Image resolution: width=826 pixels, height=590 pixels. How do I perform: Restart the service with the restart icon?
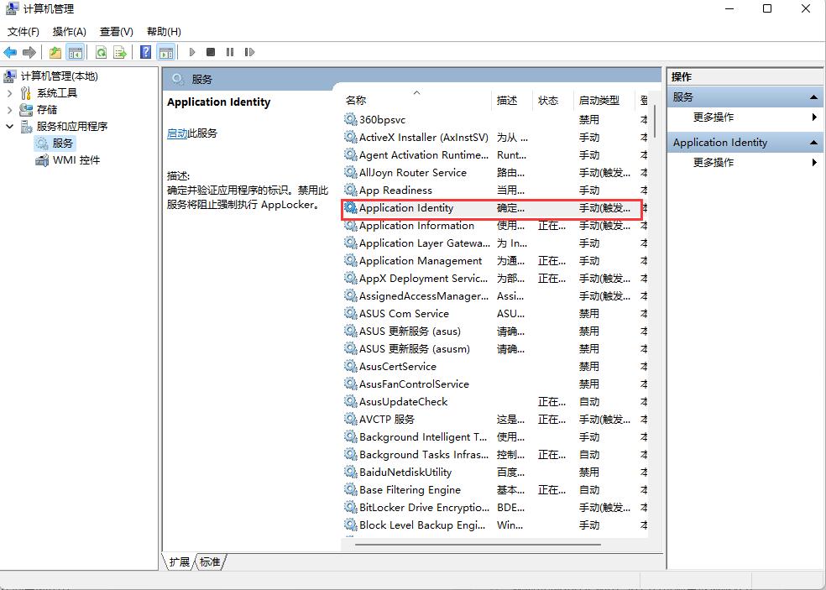[x=250, y=52]
